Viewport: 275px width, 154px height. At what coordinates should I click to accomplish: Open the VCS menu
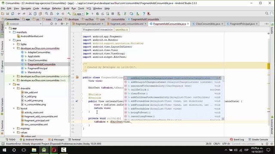[89, 9]
